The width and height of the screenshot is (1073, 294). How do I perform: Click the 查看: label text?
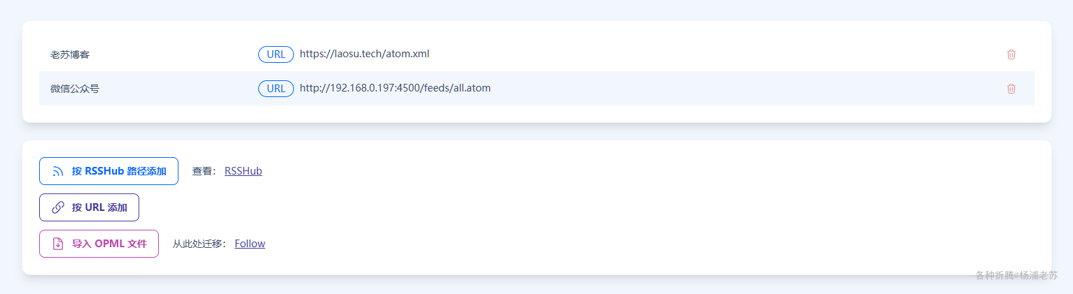pos(204,171)
